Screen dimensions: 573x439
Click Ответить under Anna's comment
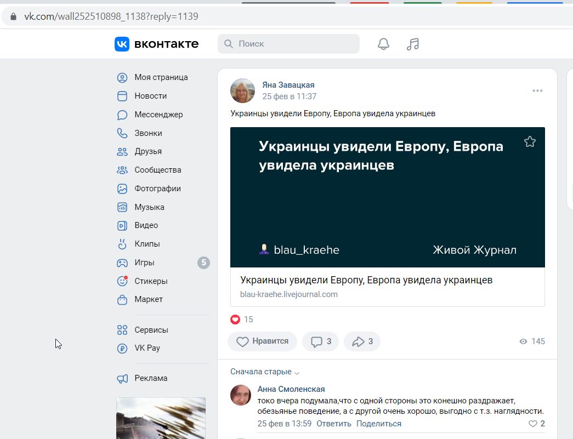click(x=333, y=424)
